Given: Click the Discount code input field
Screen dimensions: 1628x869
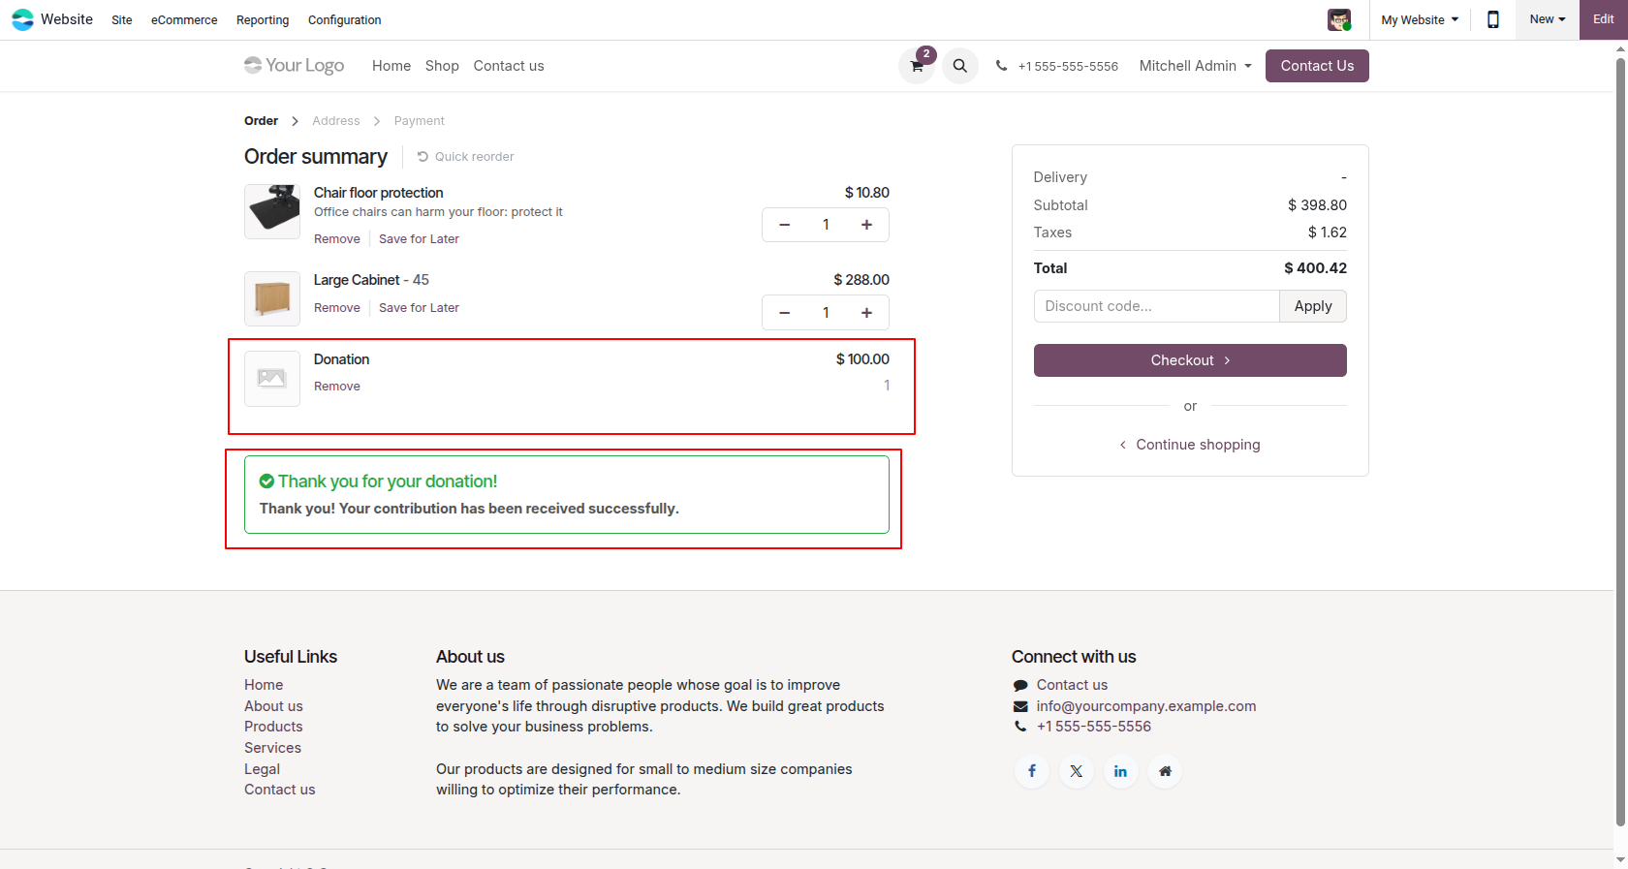Looking at the screenshot, I should (1156, 306).
